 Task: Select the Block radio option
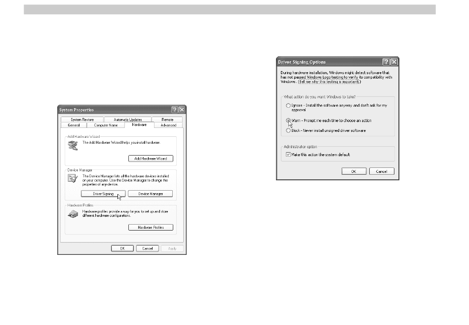288,130
